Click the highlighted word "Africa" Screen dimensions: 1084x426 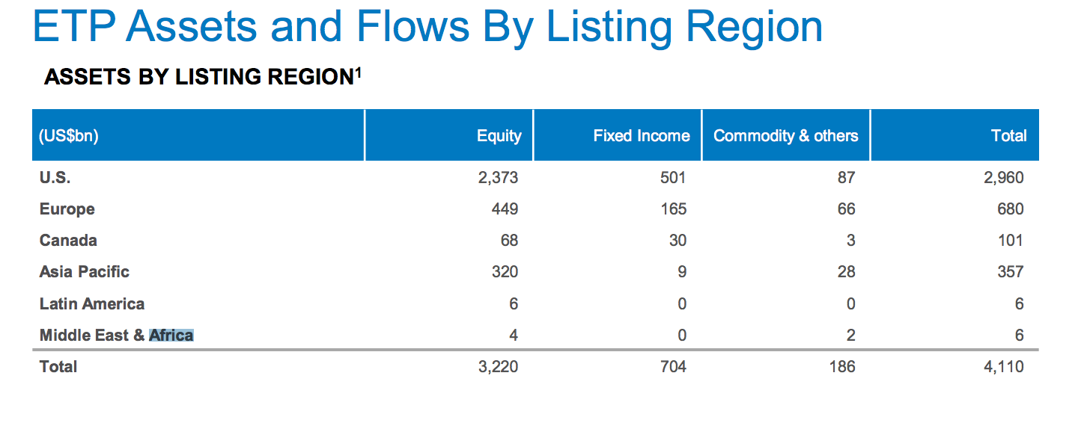[x=171, y=336]
